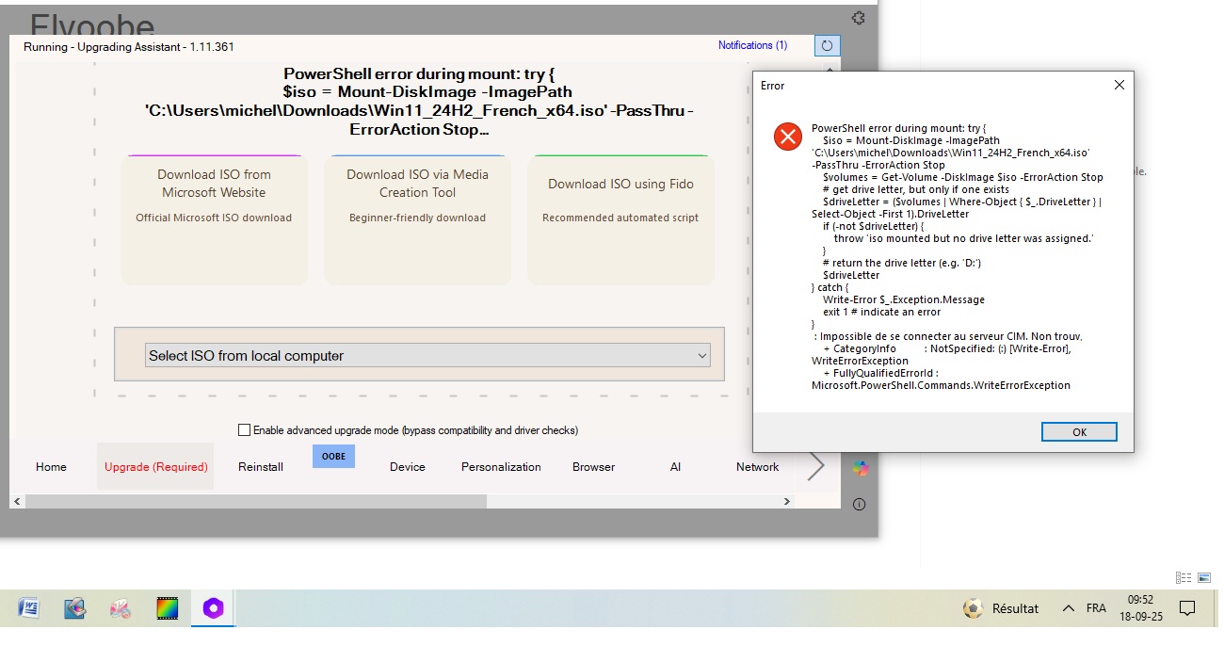The width and height of the screenshot is (1224, 646).
Task: Click the refresh icon beside Notifications
Action: click(x=827, y=45)
